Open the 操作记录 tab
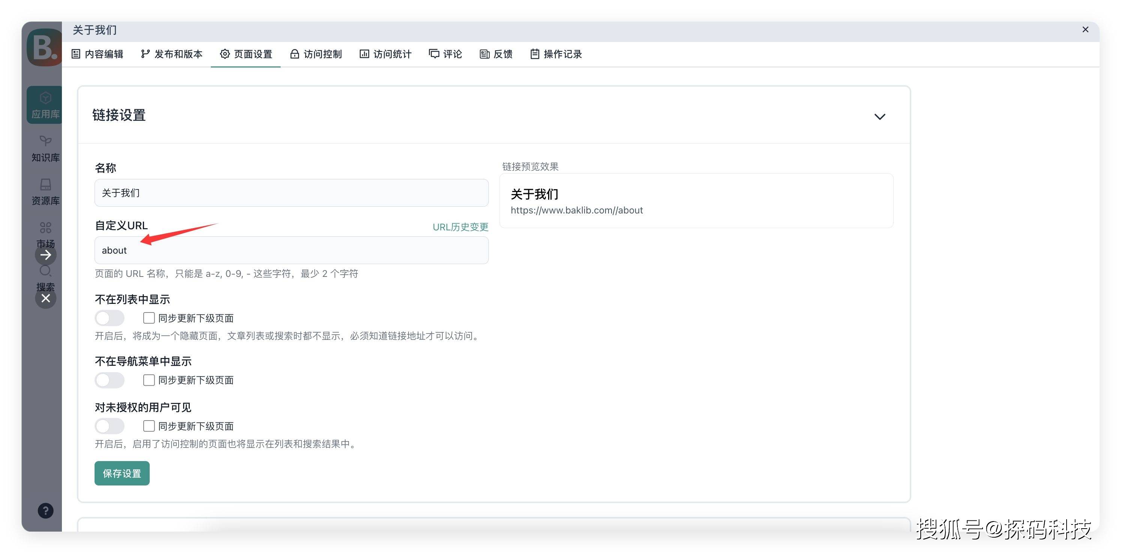 pos(556,54)
